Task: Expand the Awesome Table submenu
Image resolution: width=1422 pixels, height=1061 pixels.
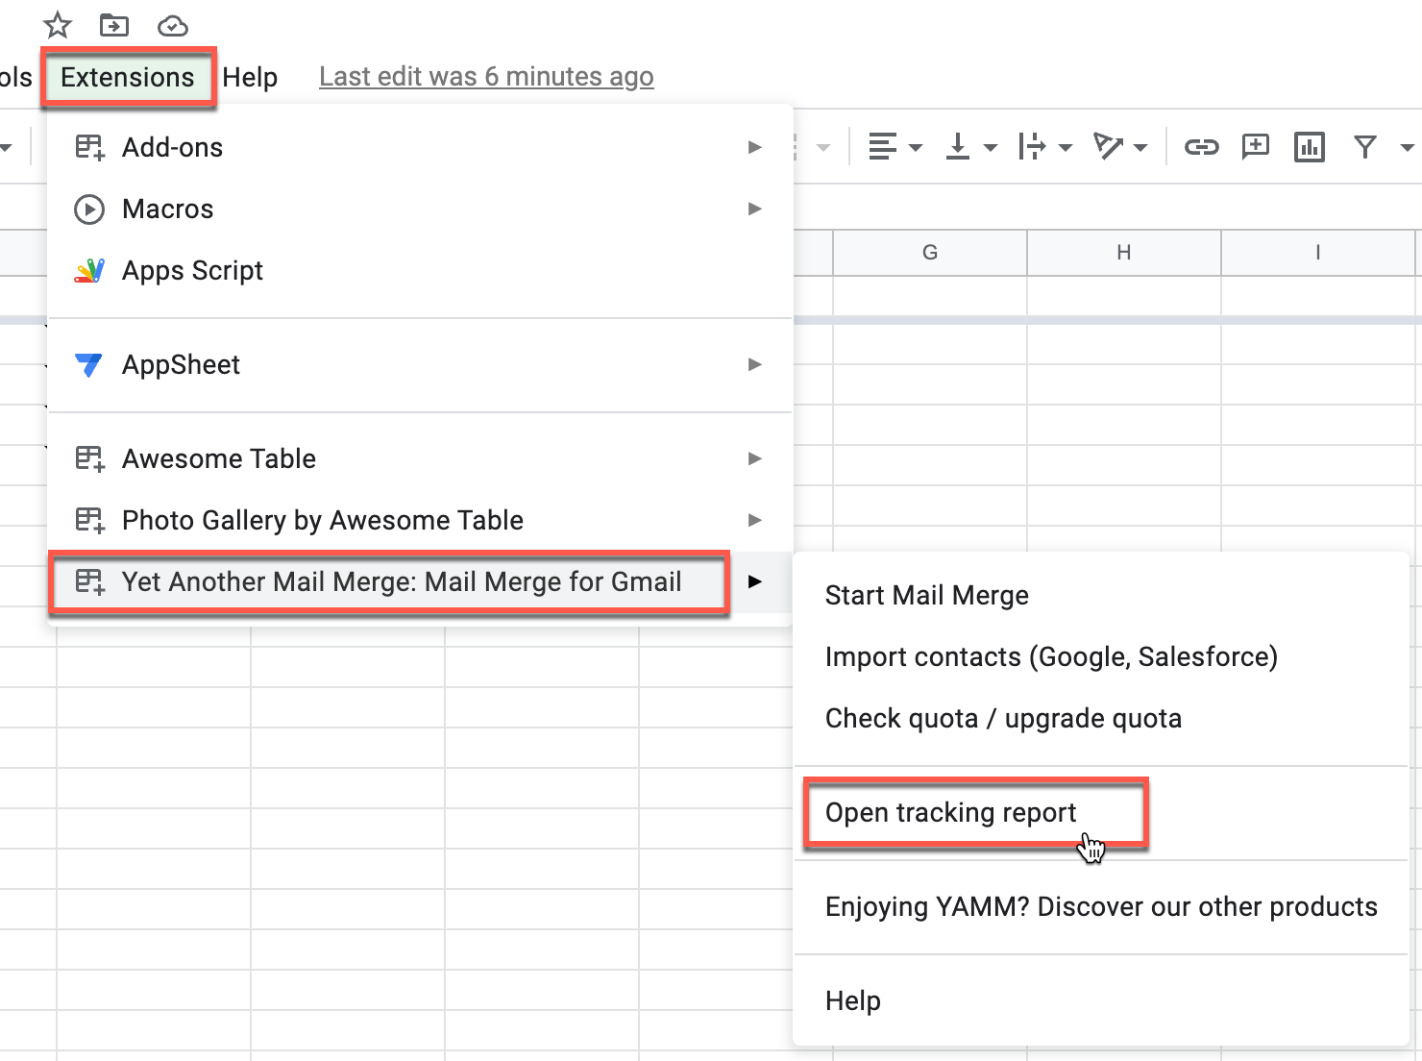Action: (x=756, y=458)
